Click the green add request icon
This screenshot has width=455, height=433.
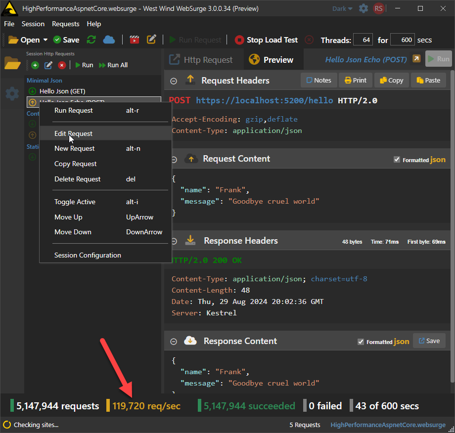coord(35,65)
